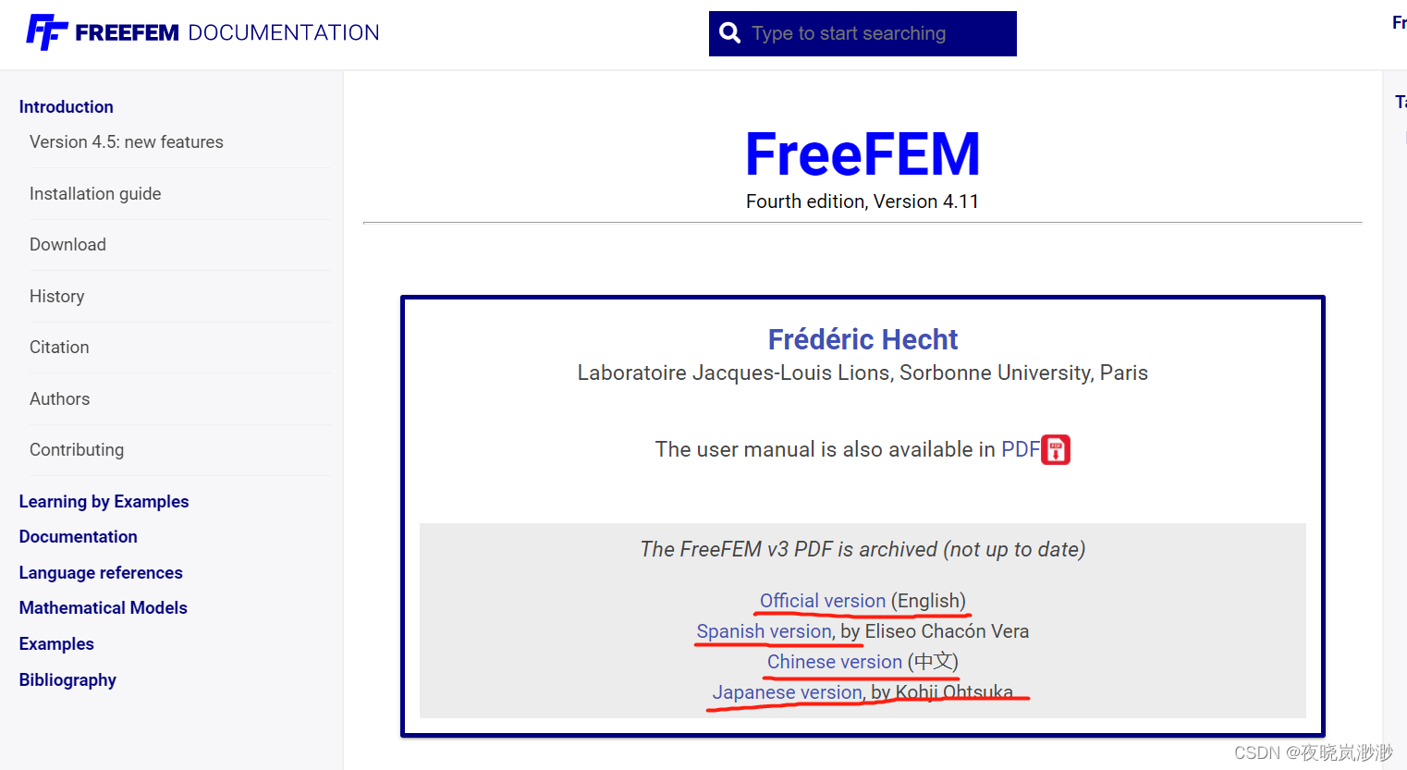Open the History page

(56, 296)
